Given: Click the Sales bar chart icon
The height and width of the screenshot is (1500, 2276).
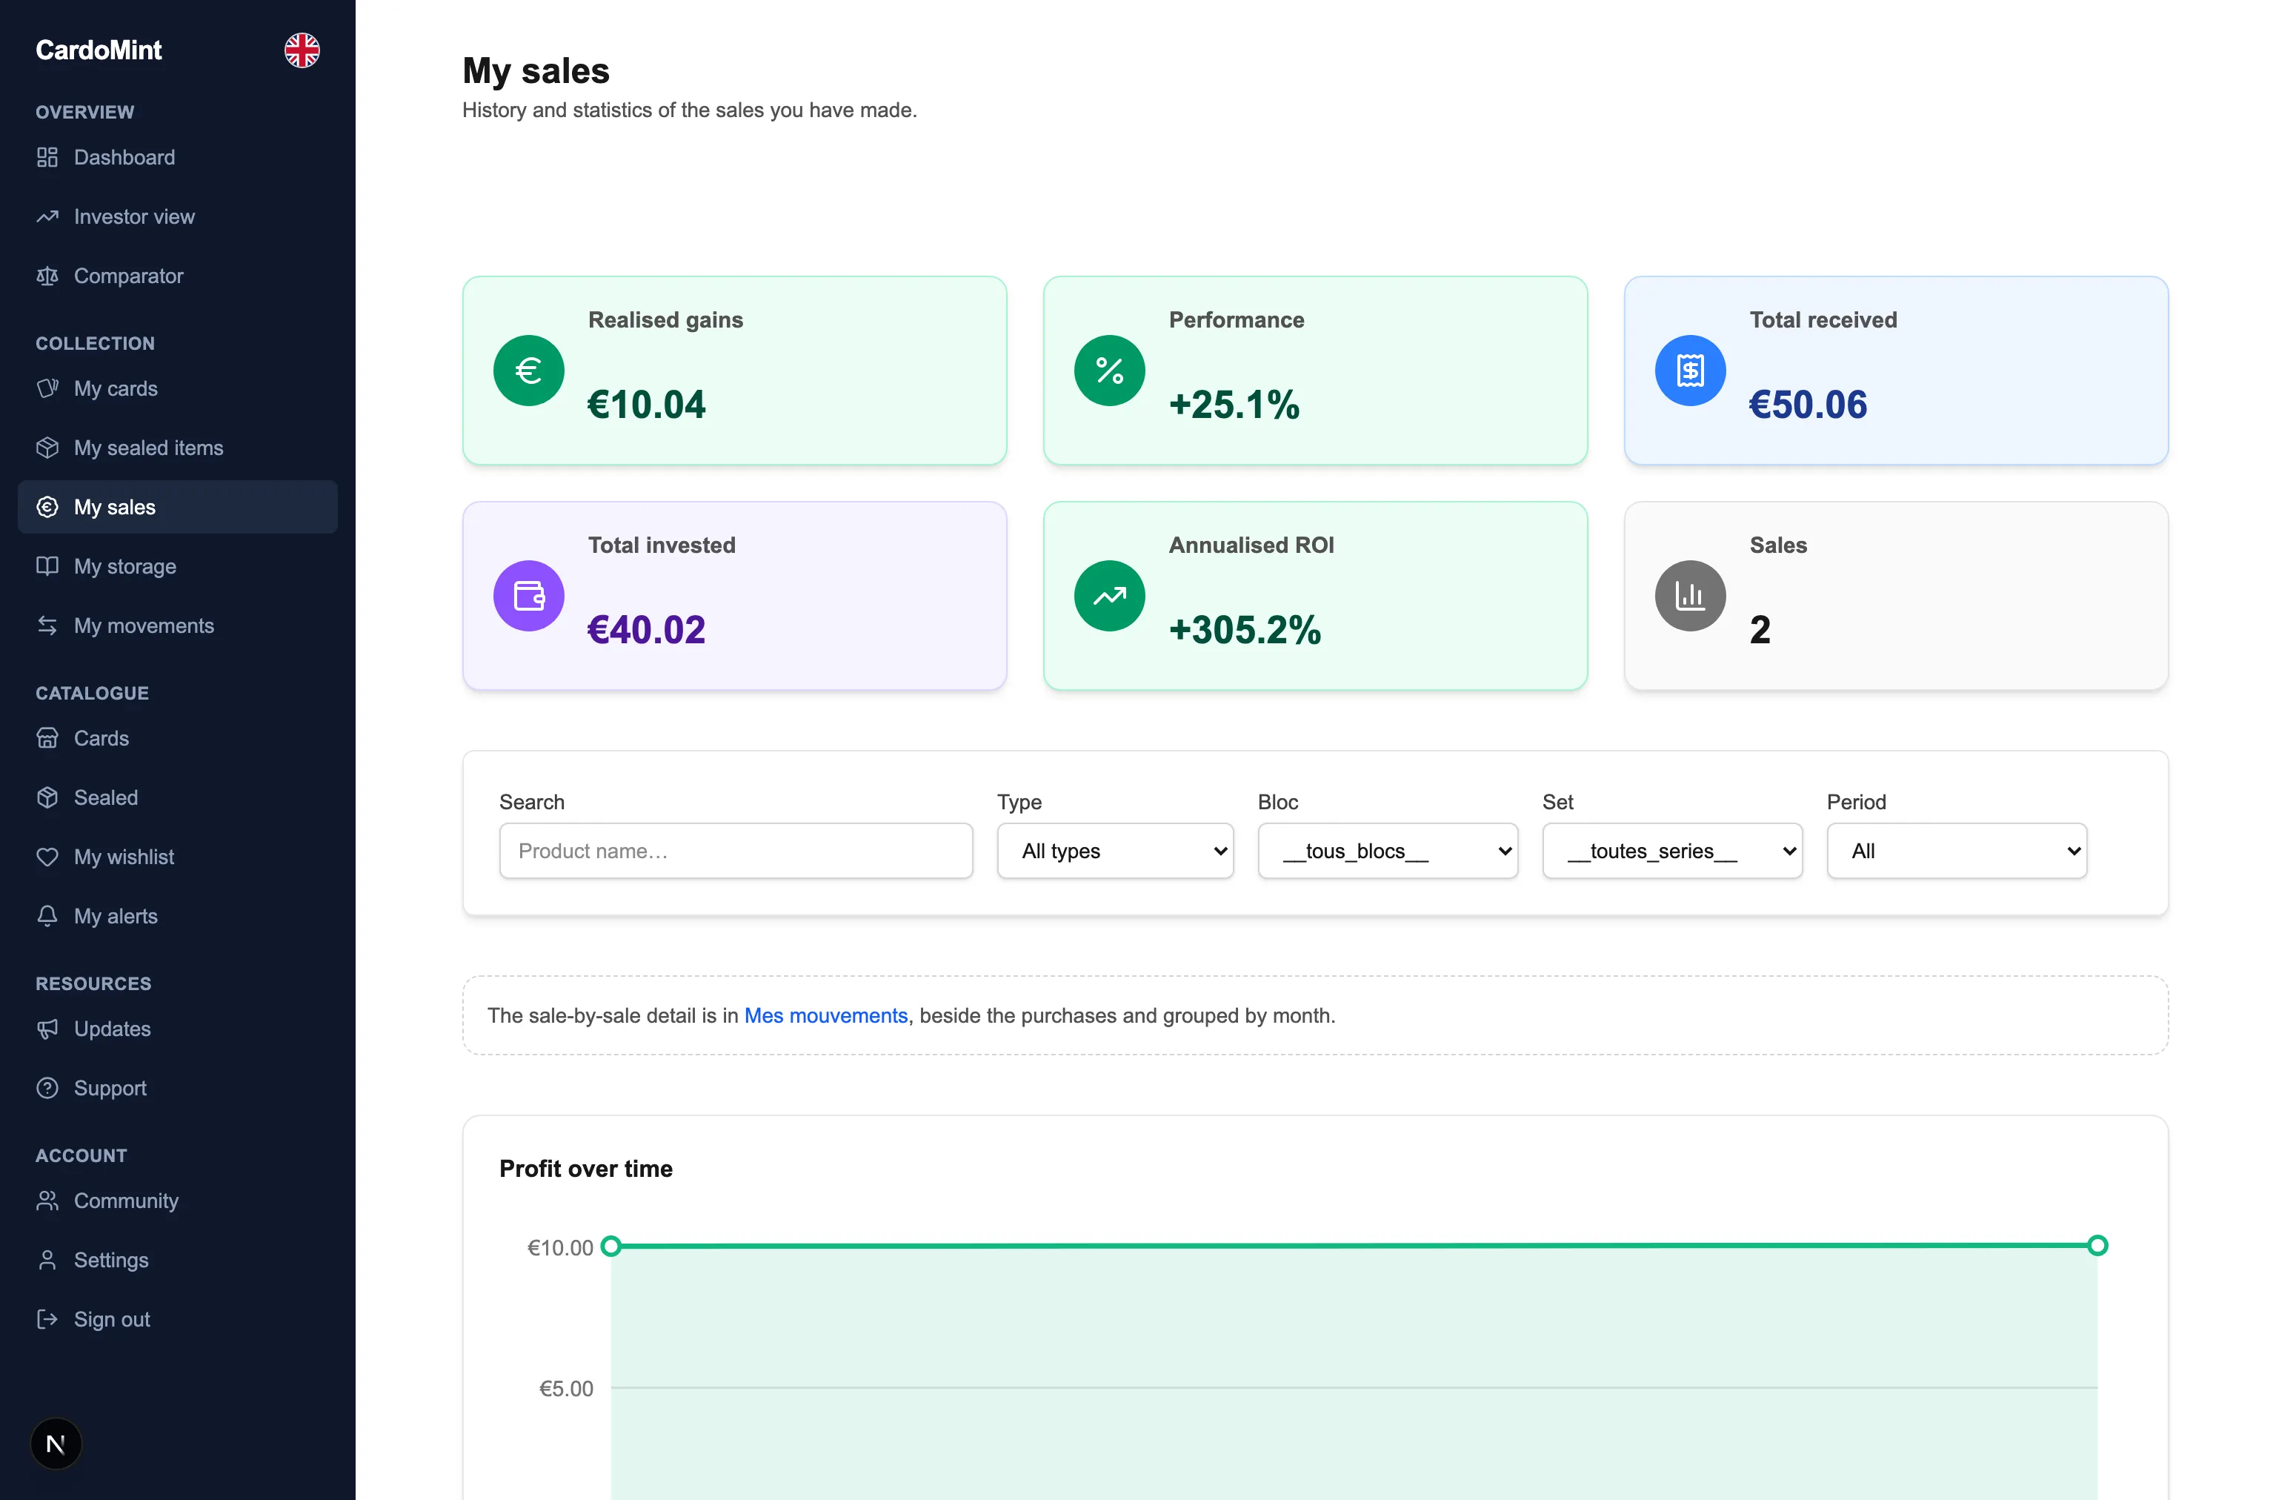Looking at the screenshot, I should [1688, 595].
